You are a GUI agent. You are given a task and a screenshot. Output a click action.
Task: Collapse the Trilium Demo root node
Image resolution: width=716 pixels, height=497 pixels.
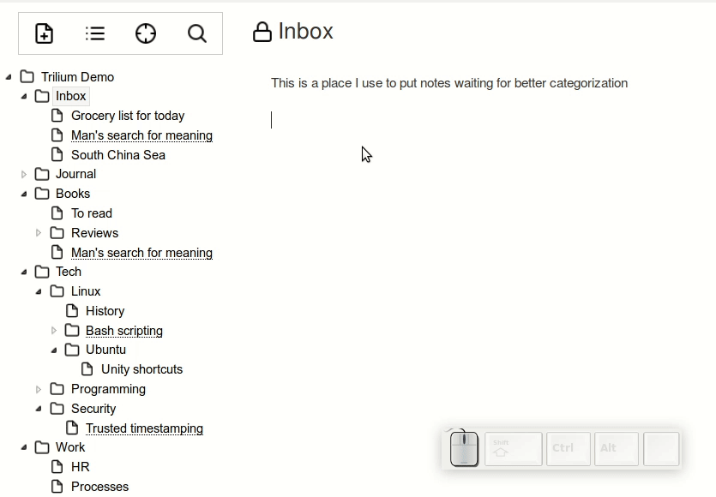point(9,76)
